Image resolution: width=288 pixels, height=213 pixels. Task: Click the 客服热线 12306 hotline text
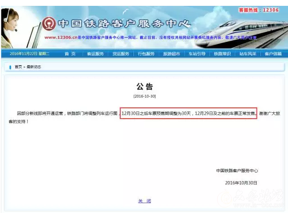click(258, 9)
